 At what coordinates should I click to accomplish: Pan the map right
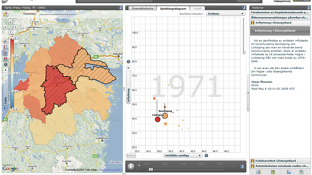point(15,27)
